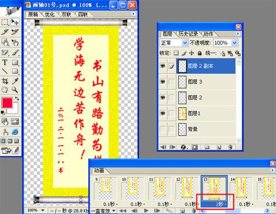This screenshot has height=214, width=276.
Task: Duplicate current animation frame
Action: pyautogui.click(x=182, y=211)
